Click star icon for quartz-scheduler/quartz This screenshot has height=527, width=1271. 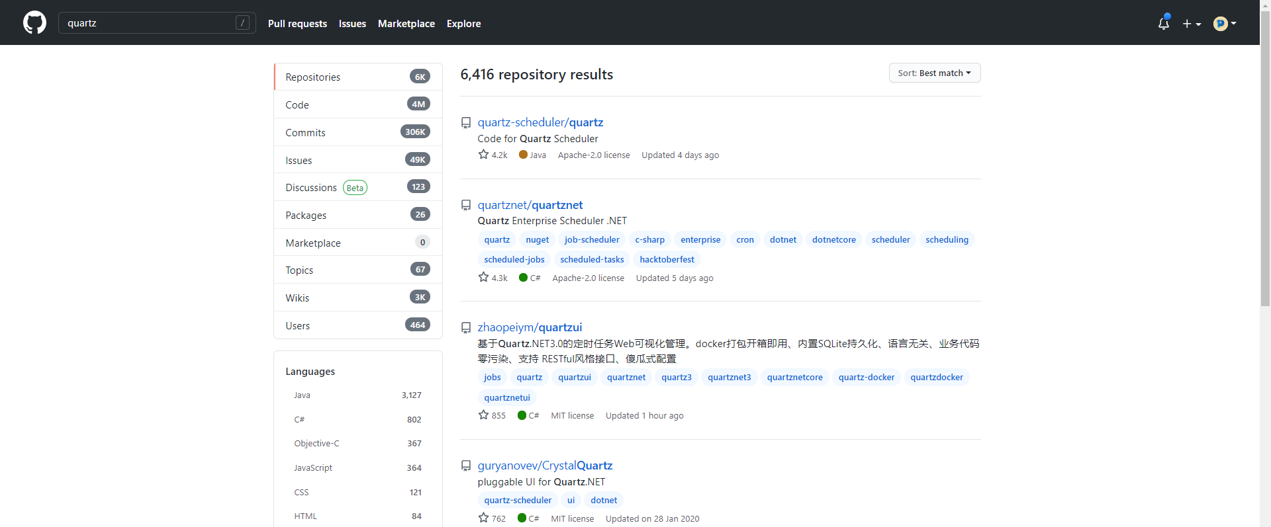(483, 155)
